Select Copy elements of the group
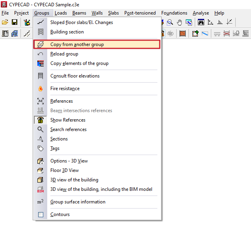 coord(97,63)
